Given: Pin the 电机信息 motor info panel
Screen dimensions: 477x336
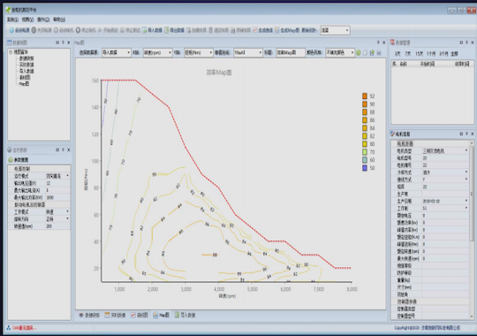Looking at the screenshot, I should pos(467,134).
